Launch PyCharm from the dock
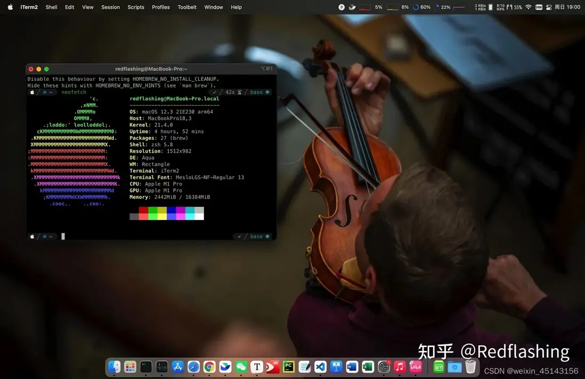The width and height of the screenshot is (585, 379). coord(288,367)
